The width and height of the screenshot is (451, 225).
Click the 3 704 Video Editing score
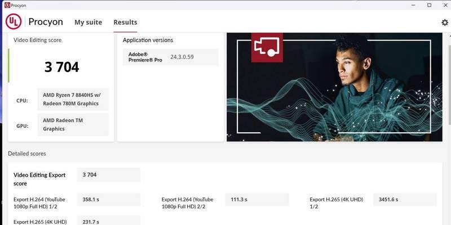click(61, 67)
